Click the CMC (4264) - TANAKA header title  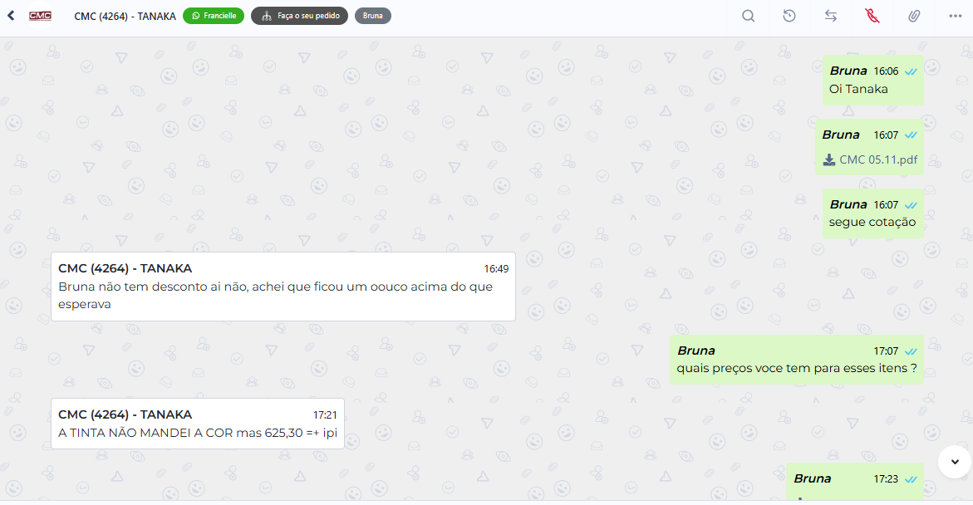pyautogui.click(x=125, y=16)
